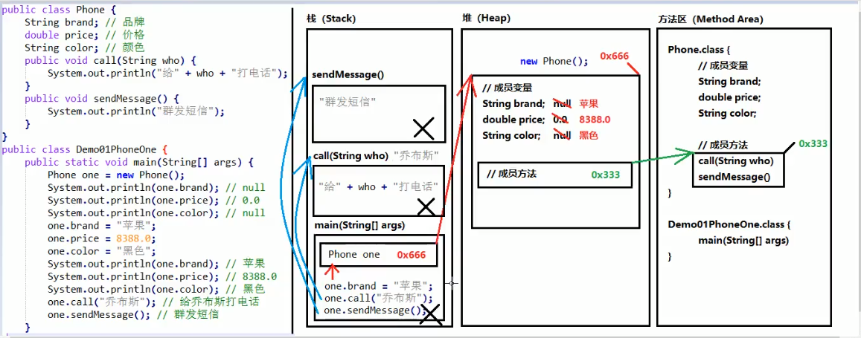Select the Phone one variable box
The height and width of the screenshot is (338, 861).
click(379, 255)
